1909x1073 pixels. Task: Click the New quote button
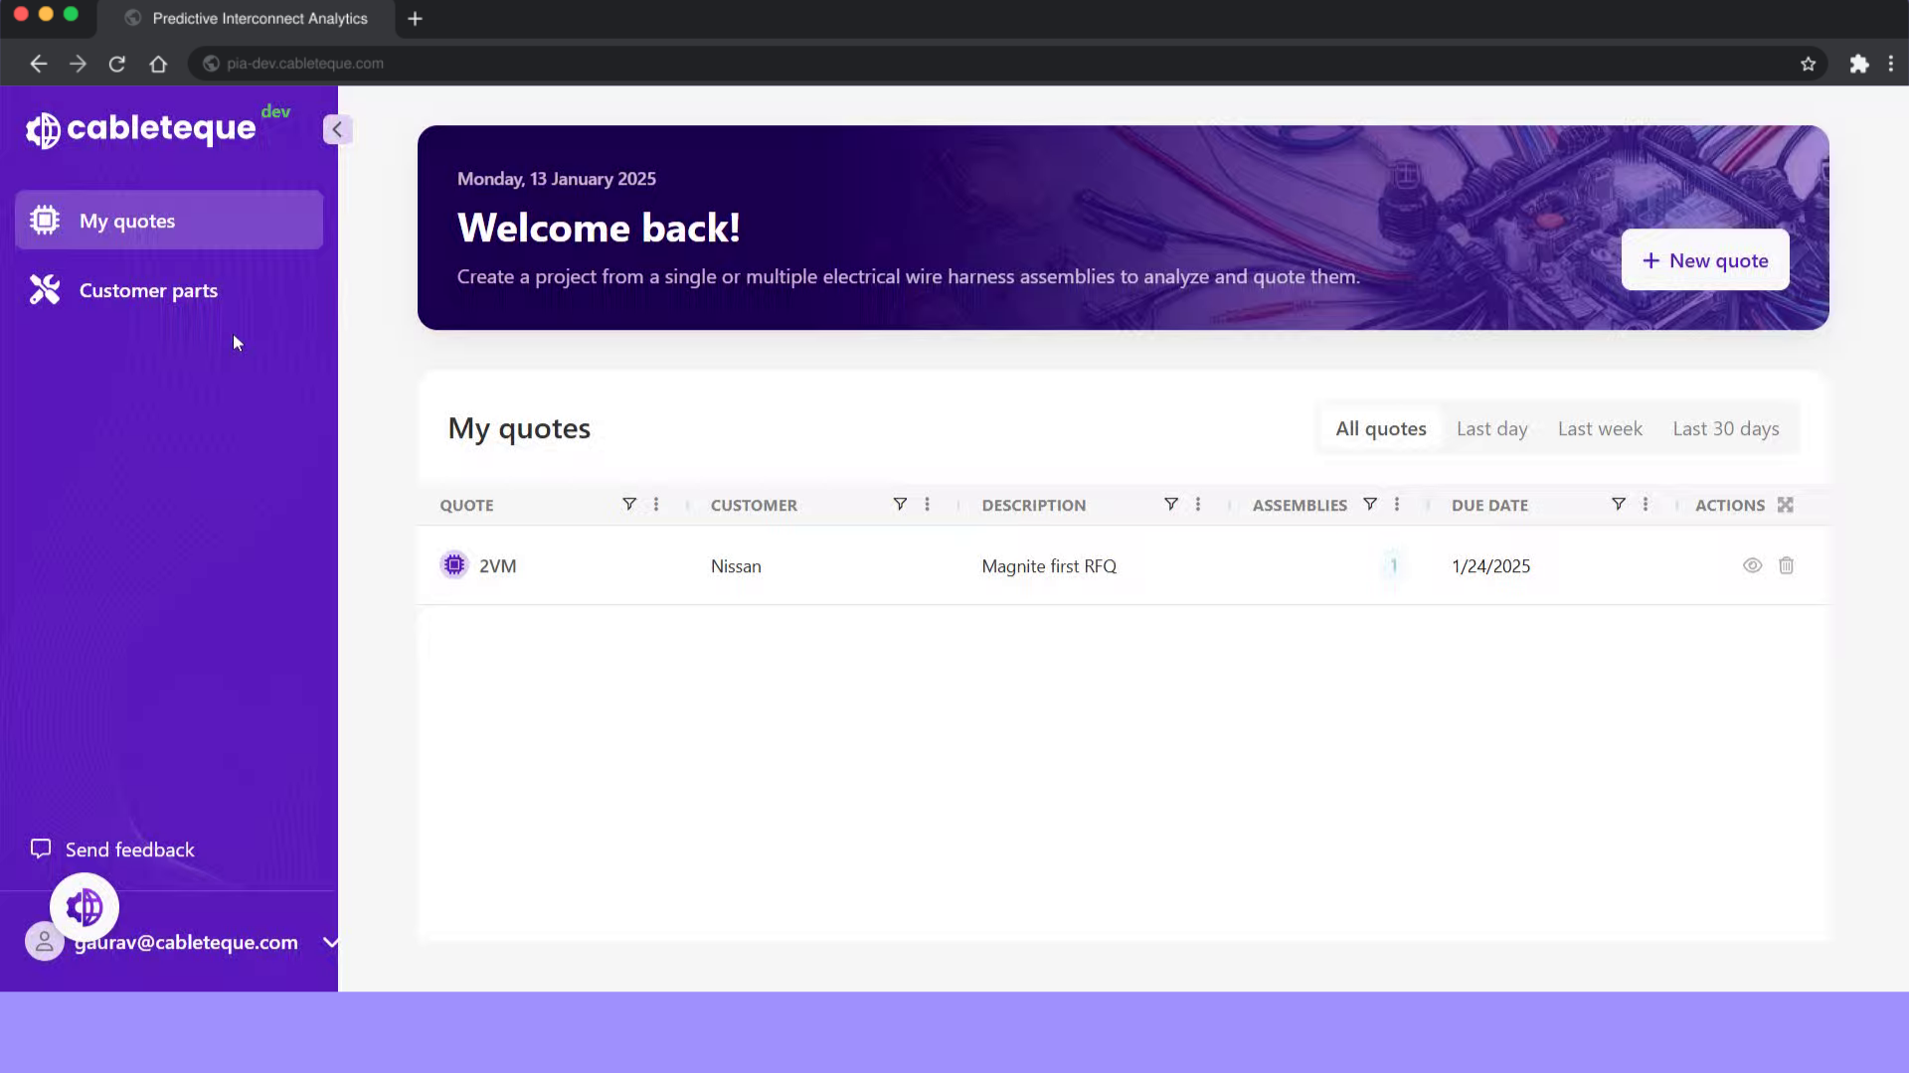pyautogui.click(x=1704, y=260)
